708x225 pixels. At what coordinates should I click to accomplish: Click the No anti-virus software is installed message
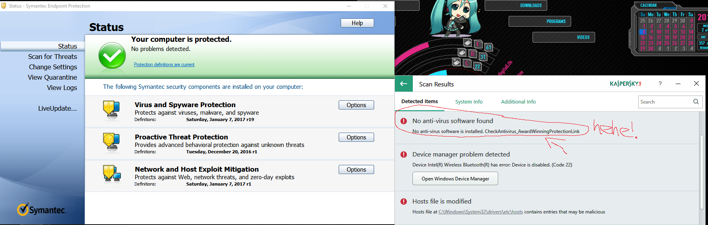click(496, 131)
